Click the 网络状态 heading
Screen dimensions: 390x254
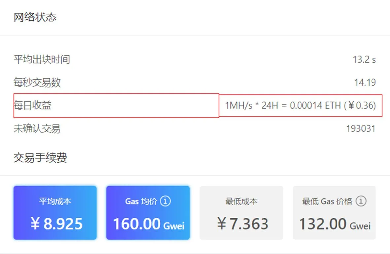pos(35,17)
